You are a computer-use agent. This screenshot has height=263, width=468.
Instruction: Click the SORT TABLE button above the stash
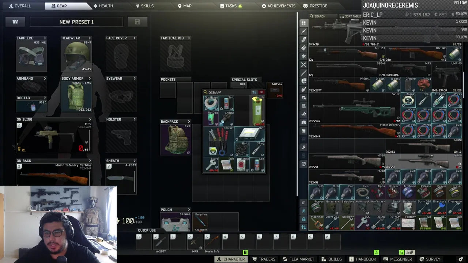coord(350,16)
